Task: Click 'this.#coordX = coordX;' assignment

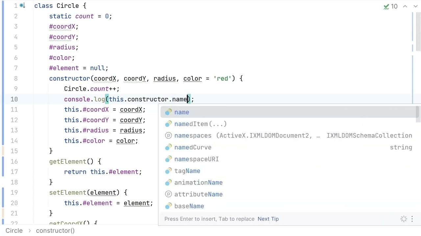Action: [x=105, y=110]
